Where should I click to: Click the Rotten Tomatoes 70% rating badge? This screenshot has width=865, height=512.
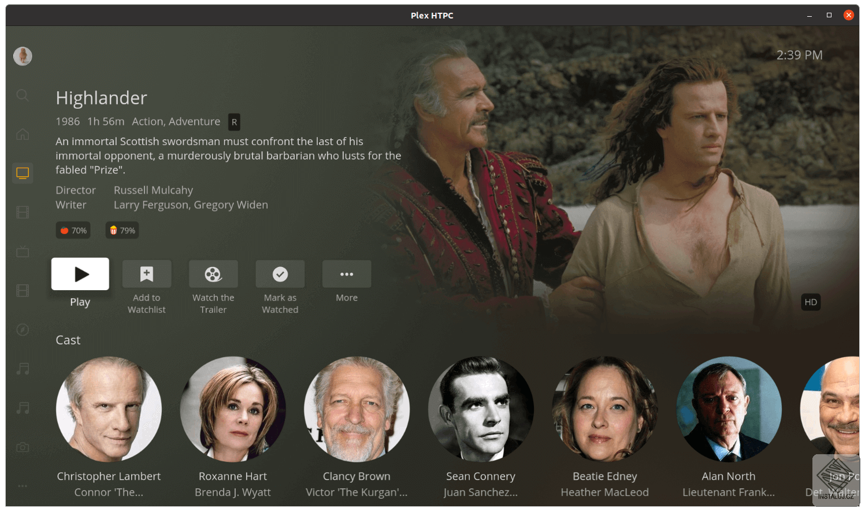tap(73, 230)
